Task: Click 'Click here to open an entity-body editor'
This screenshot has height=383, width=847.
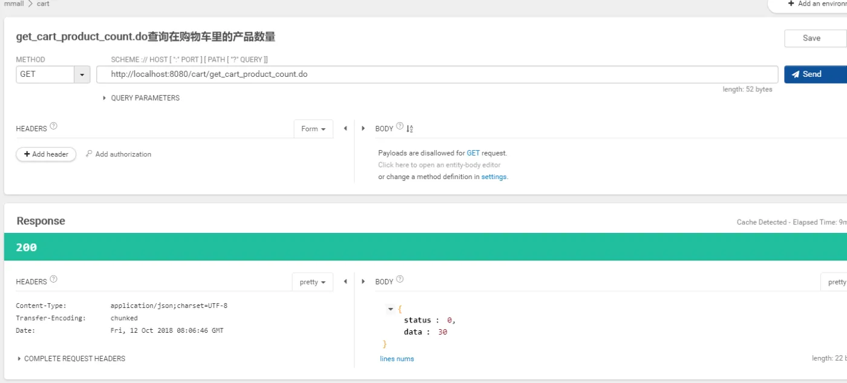Action: (x=439, y=165)
